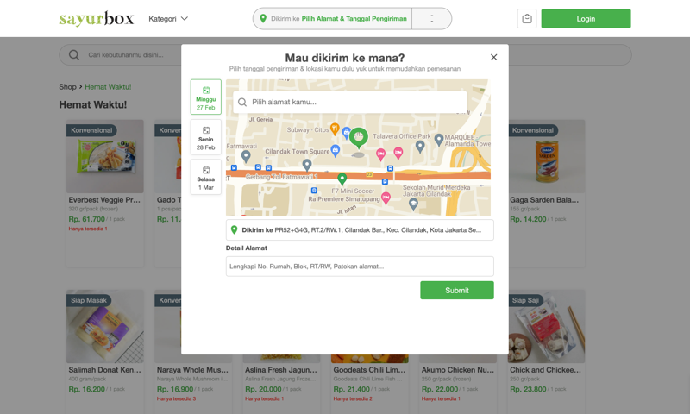Click the large green location pin on map

(359, 138)
